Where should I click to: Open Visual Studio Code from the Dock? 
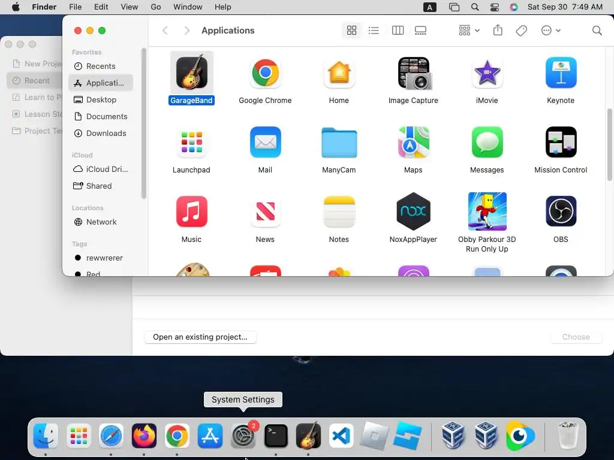(341, 436)
